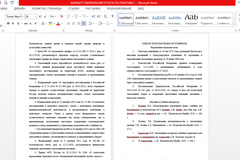The image size is (240, 160).
Task: Expand the highlight color dropdown arrow
Action: point(54,23)
